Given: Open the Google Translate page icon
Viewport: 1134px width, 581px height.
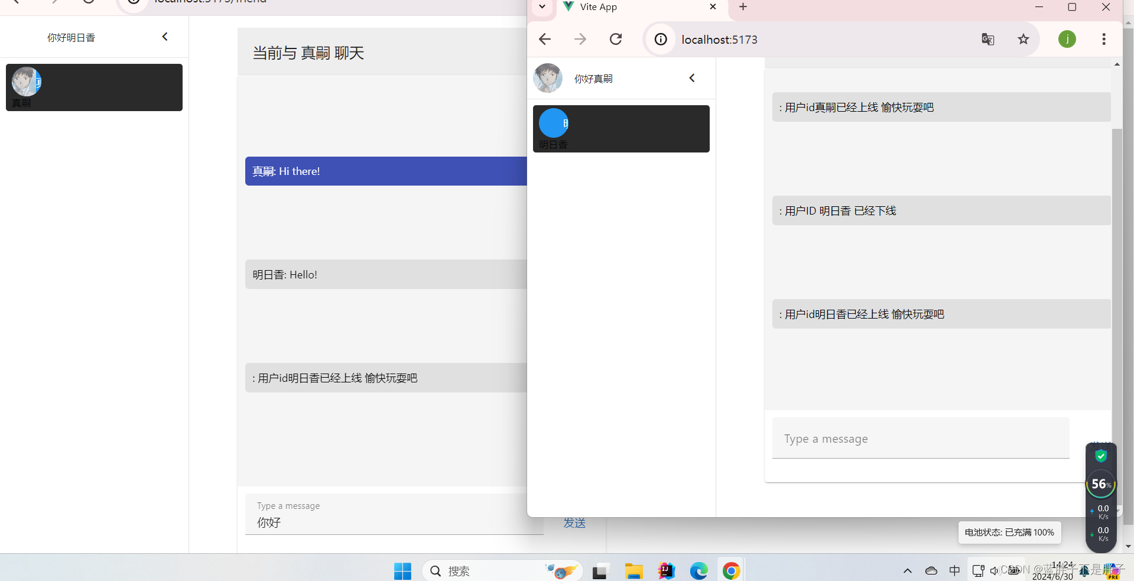Looking at the screenshot, I should coord(988,39).
